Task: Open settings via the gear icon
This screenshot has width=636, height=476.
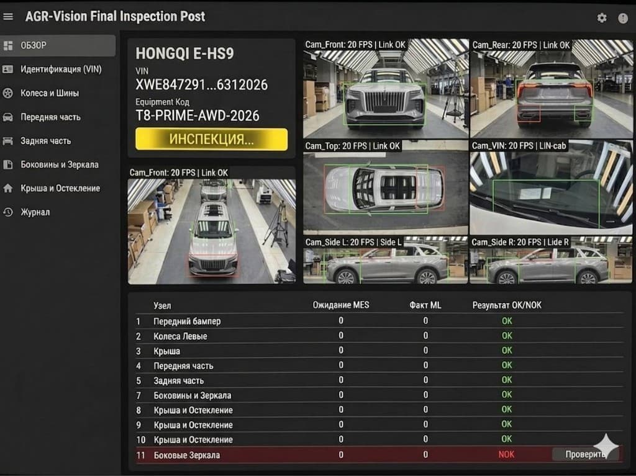Action: pyautogui.click(x=601, y=18)
